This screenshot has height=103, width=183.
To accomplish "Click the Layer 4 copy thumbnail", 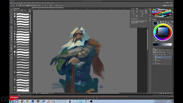I will click(x=156, y=57).
